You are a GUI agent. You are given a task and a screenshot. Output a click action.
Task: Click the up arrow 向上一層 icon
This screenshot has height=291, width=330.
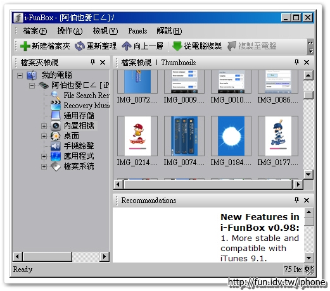point(127,46)
